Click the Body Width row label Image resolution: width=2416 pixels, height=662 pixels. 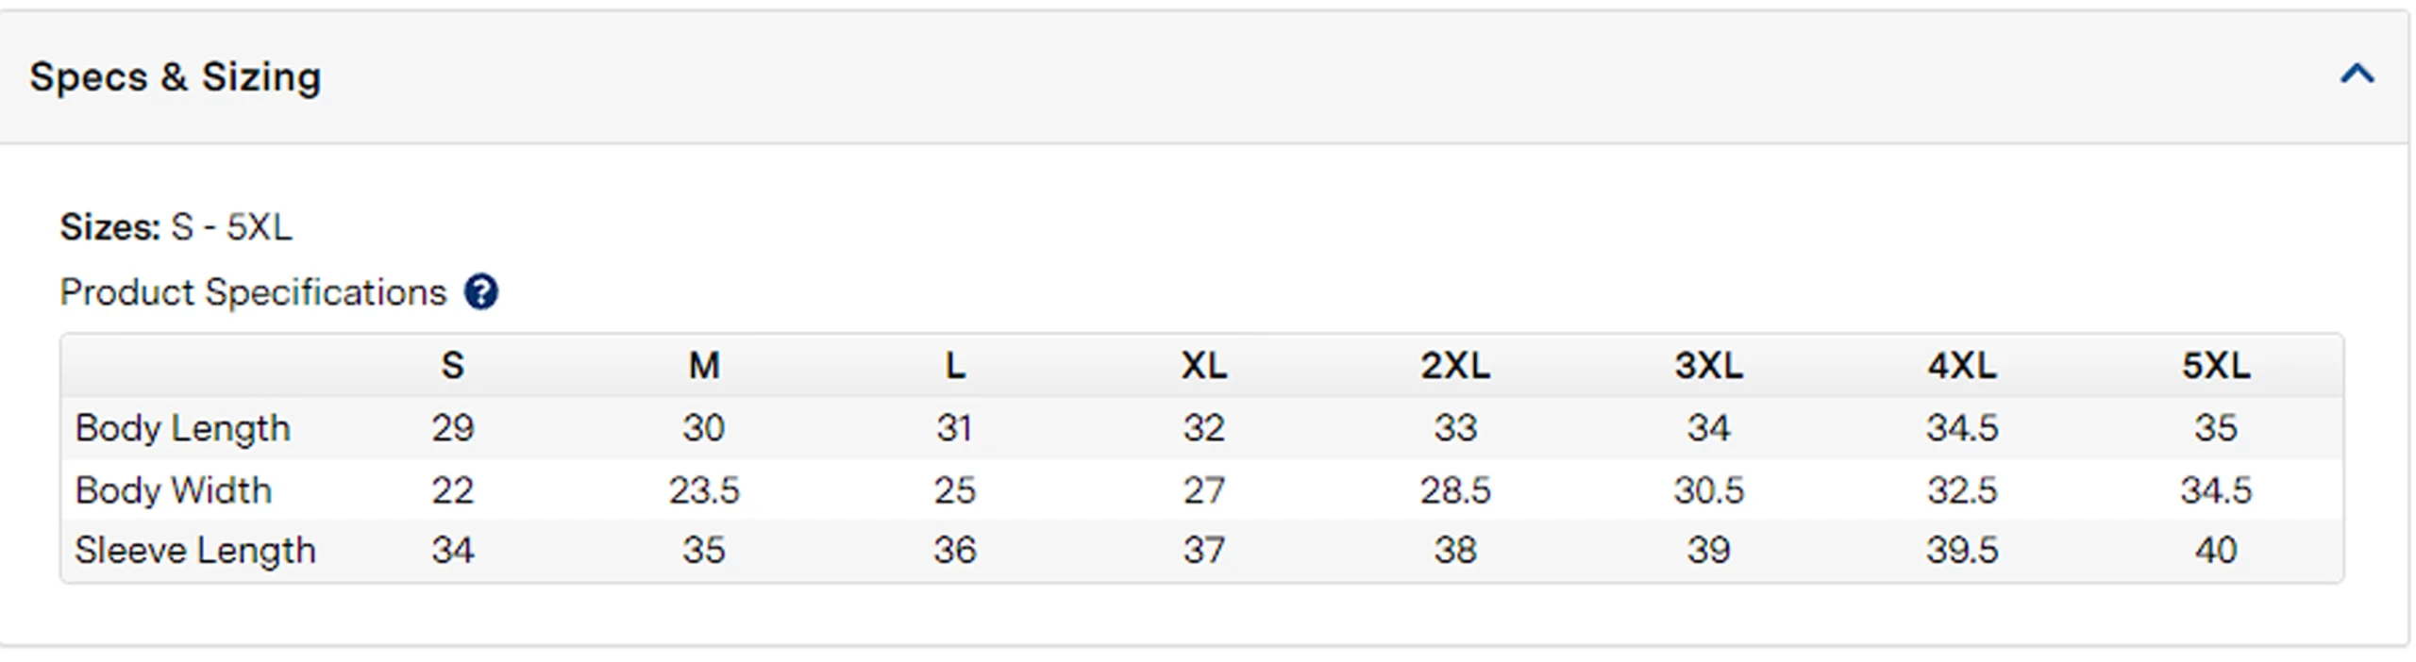174,490
